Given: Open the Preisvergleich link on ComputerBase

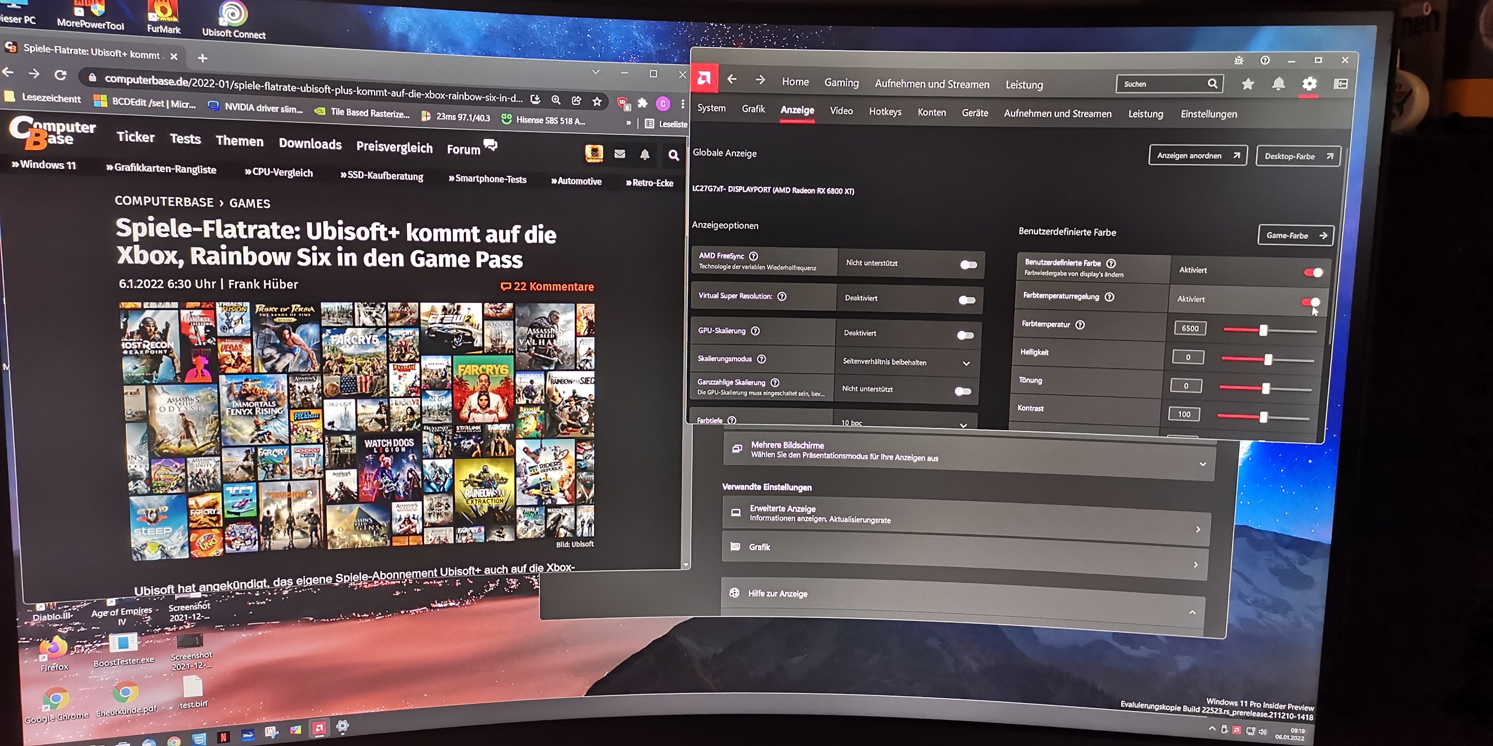Looking at the screenshot, I should click(x=395, y=146).
